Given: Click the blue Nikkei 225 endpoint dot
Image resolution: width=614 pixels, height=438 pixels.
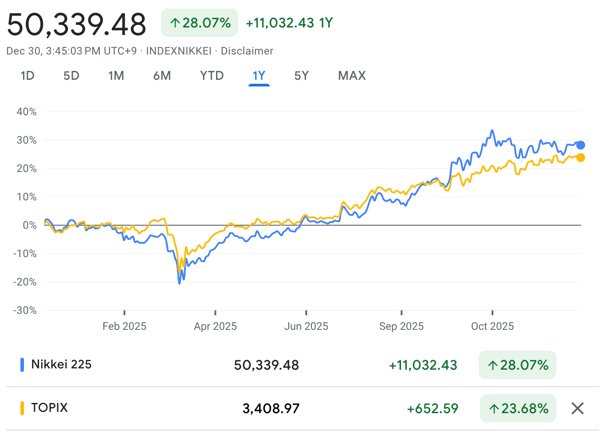Looking at the screenshot, I should tap(580, 145).
